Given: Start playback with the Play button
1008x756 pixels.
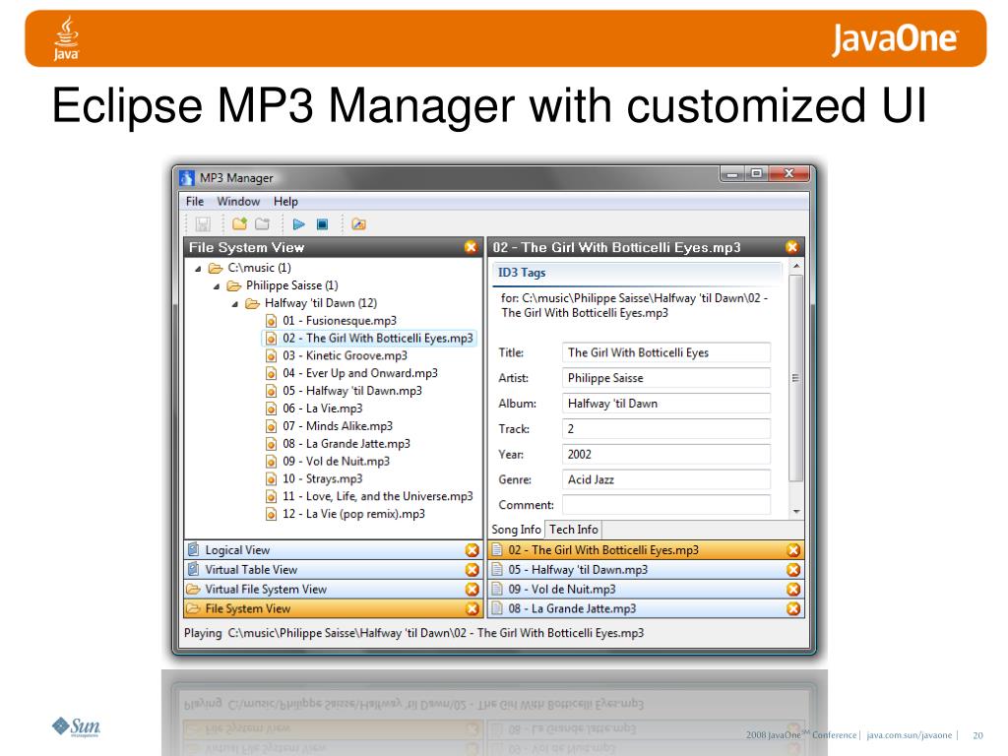Looking at the screenshot, I should [x=299, y=223].
